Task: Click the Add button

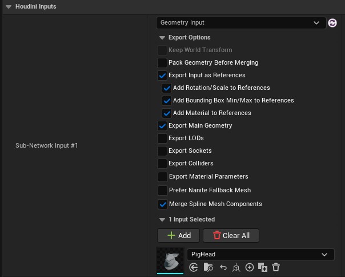Action: (178, 235)
